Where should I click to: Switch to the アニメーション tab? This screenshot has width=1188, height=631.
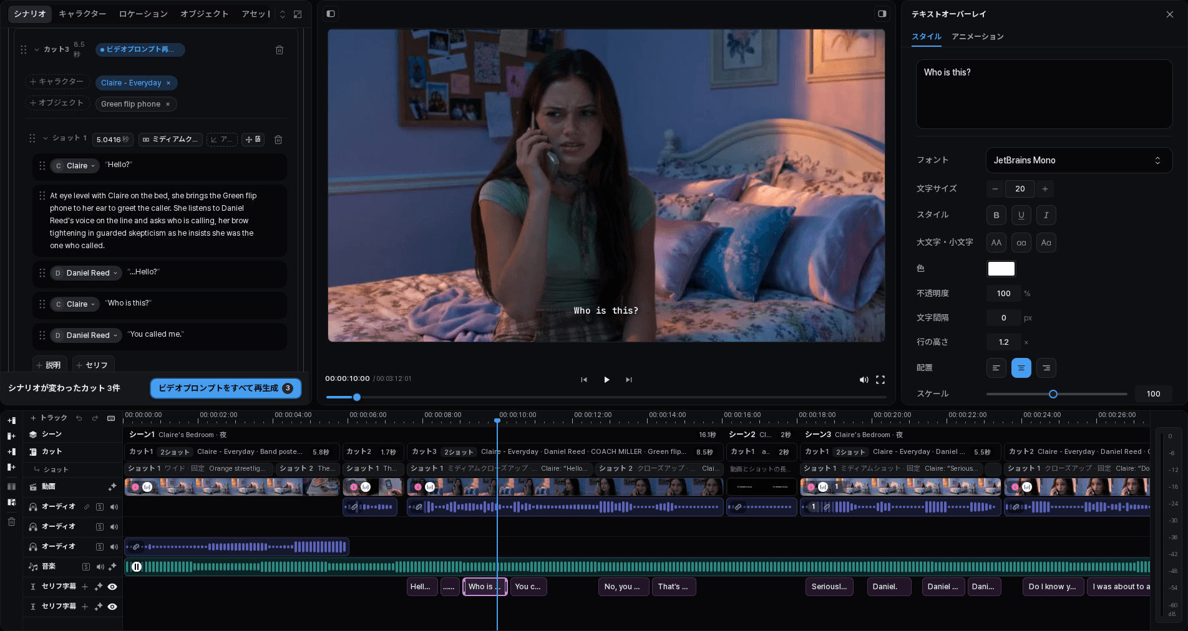978,37
